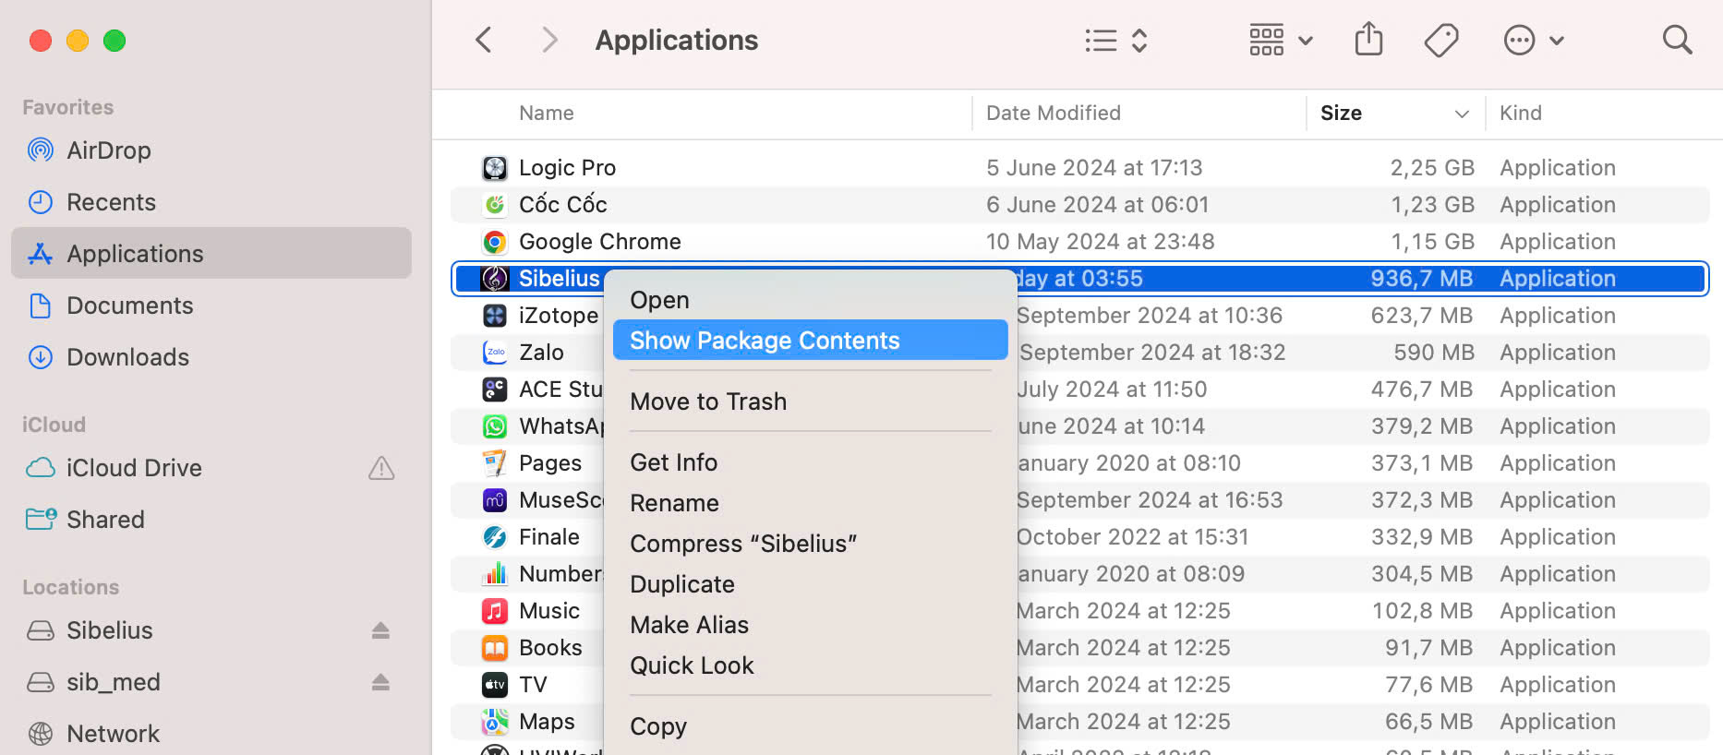Sort by Date Modified column header
1723x755 pixels.
tap(1054, 114)
